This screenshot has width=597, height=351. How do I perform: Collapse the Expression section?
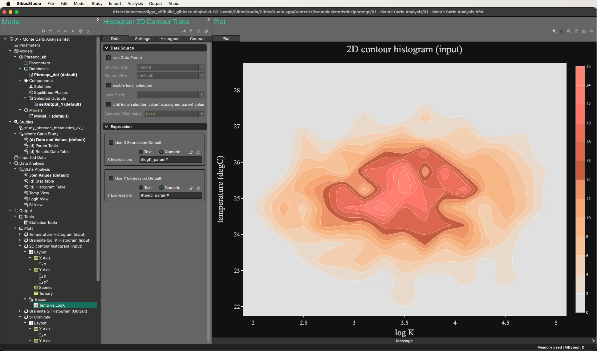pyautogui.click(x=107, y=127)
